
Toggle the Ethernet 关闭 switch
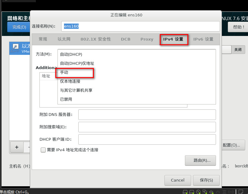[x=238, y=50]
